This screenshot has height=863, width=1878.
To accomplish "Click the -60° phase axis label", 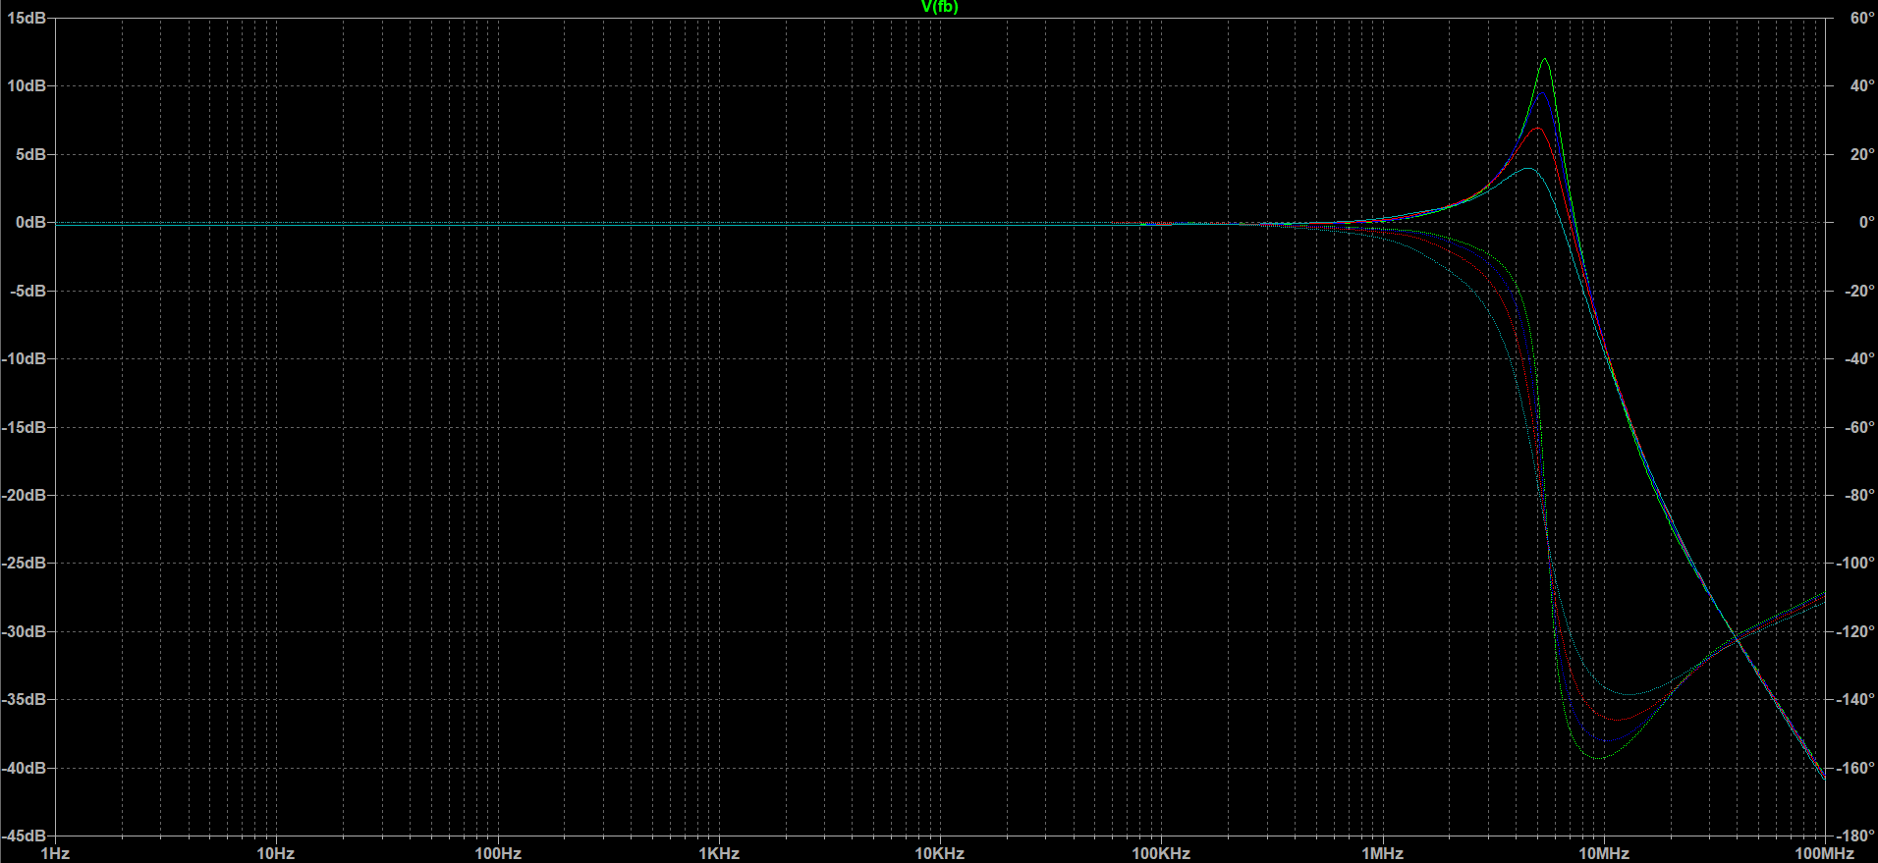I will tap(1860, 427).
